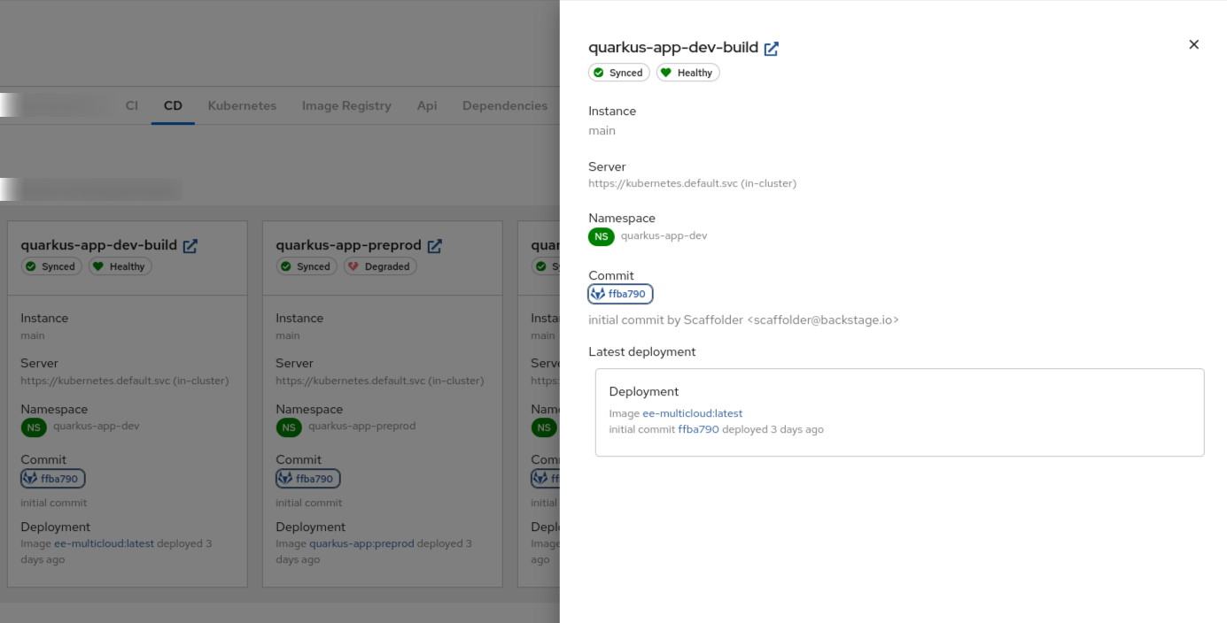
Task: Click ffba790 link in Latest deployment section
Action: point(699,429)
